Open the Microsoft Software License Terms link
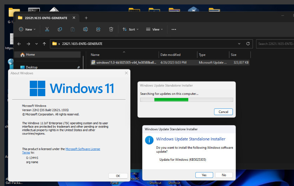This screenshot has height=186, width=294. 83,149
